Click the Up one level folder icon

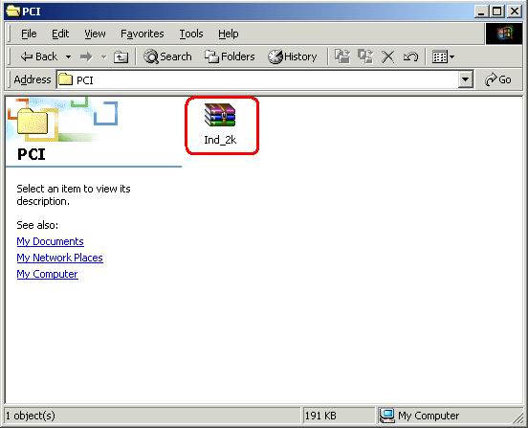coord(121,56)
